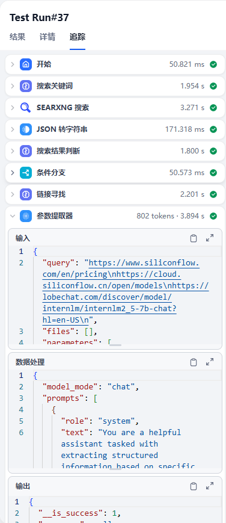Click the 3.271 s duration value
Screen dimensions: 226x523
192,108
